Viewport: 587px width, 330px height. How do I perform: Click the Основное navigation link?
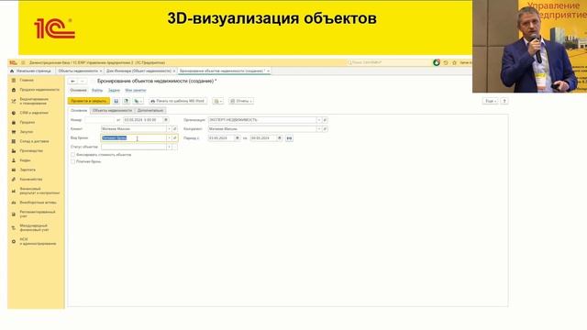click(x=78, y=90)
